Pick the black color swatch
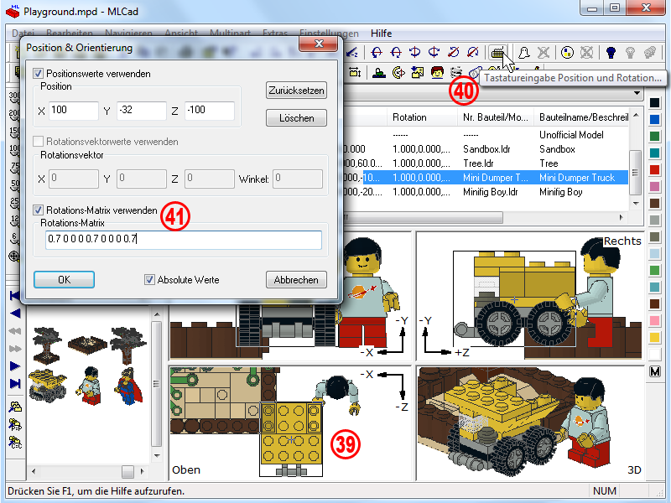The width and height of the screenshot is (671, 503). [655, 102]
